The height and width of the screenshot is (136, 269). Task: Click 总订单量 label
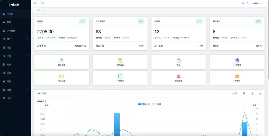158,46
